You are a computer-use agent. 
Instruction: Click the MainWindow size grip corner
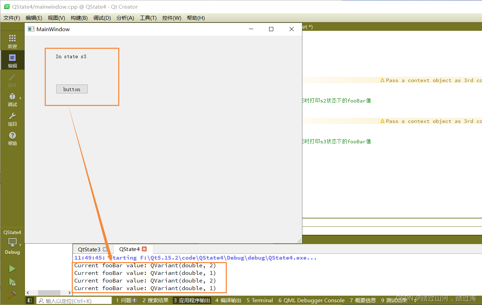pos(300,241)
